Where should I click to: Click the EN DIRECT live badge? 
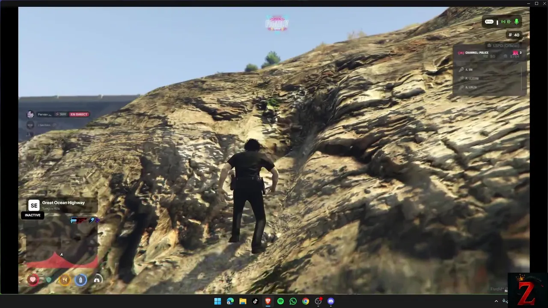(79, 114)
